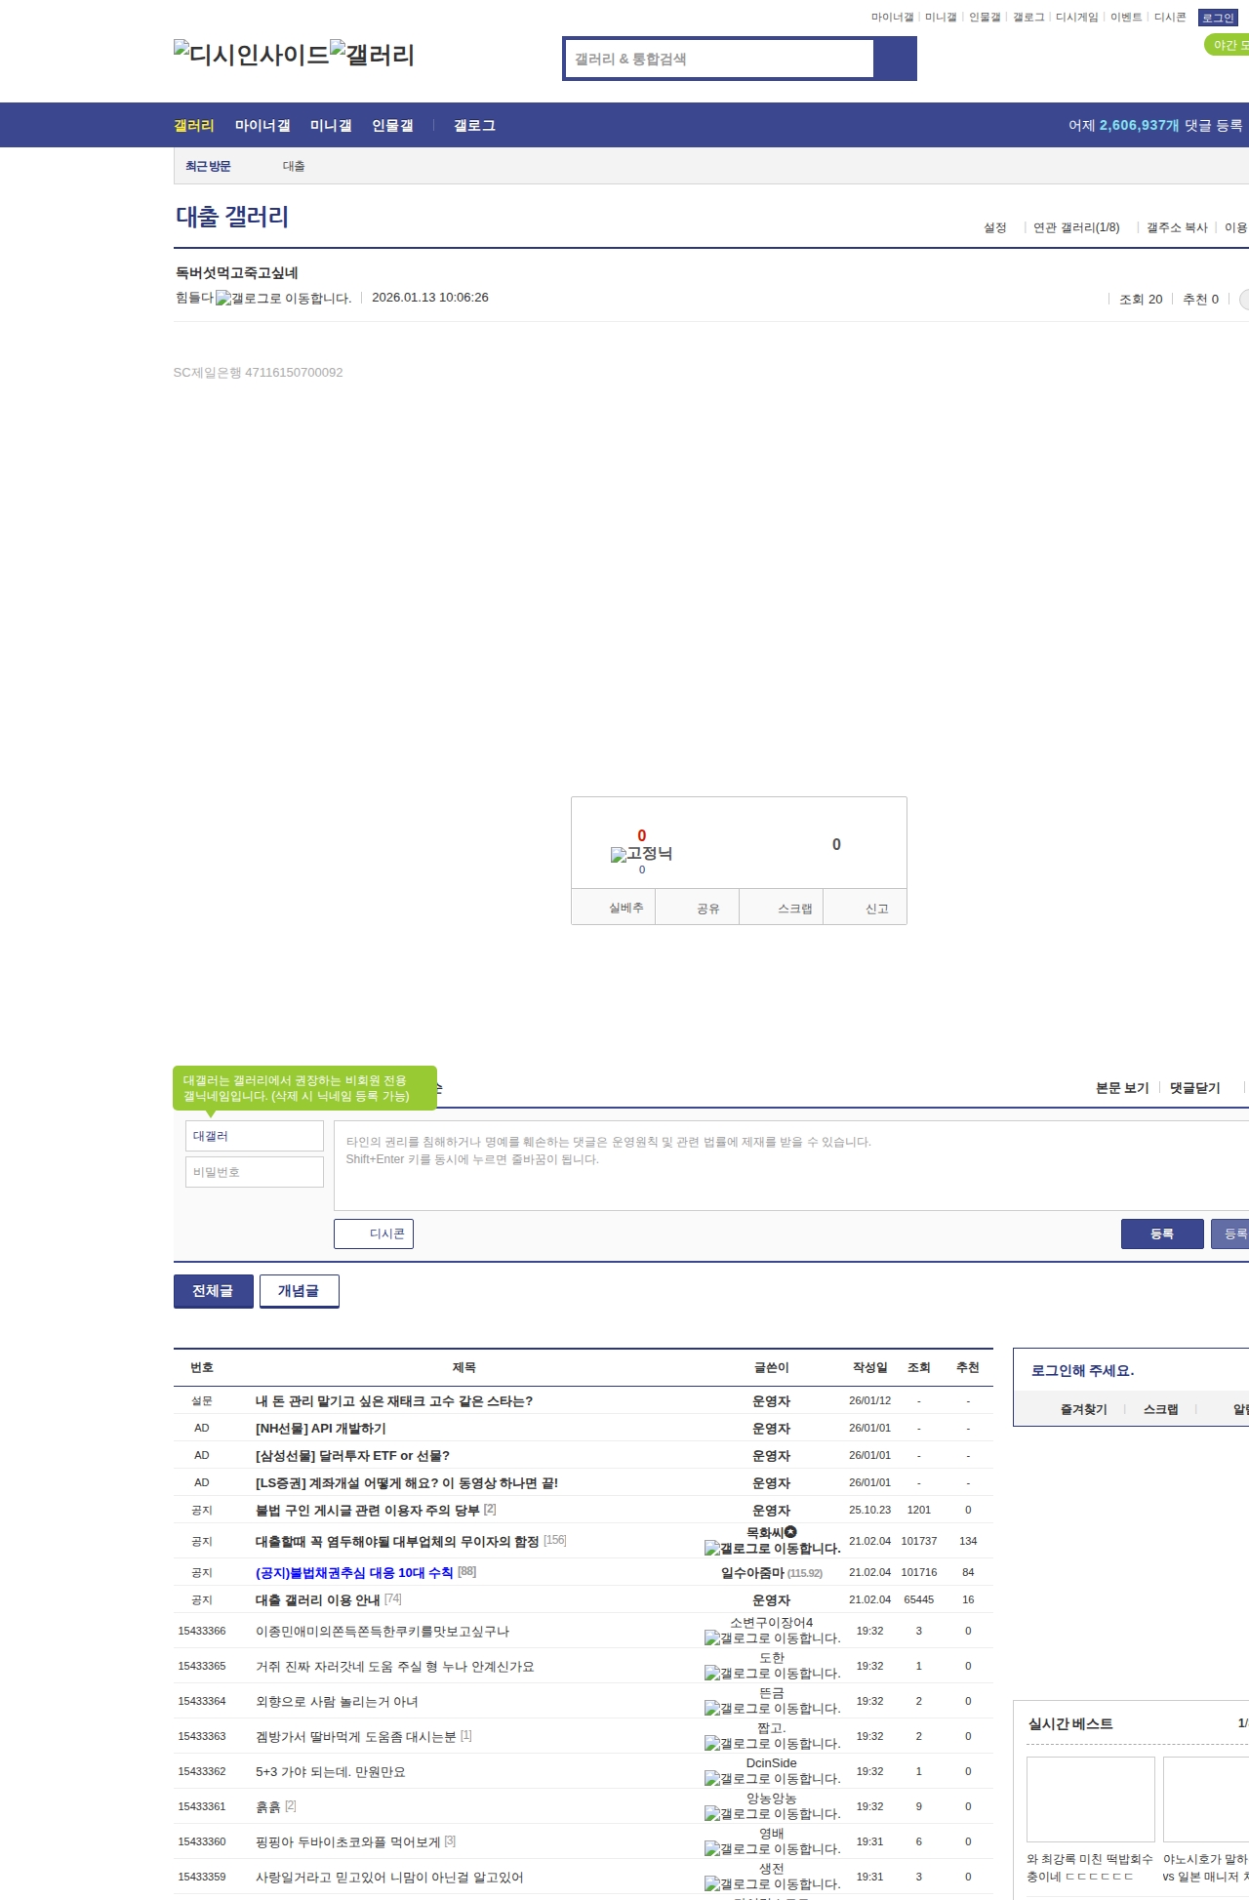Click the dark blue 등록 submit button
Viewport: 1249px width, 1900px height.
pyautogui.click(x=1162, y=1233)
